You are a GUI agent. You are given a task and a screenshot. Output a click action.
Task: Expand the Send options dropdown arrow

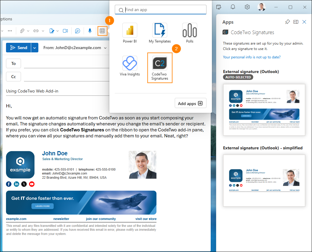point(35,48)
